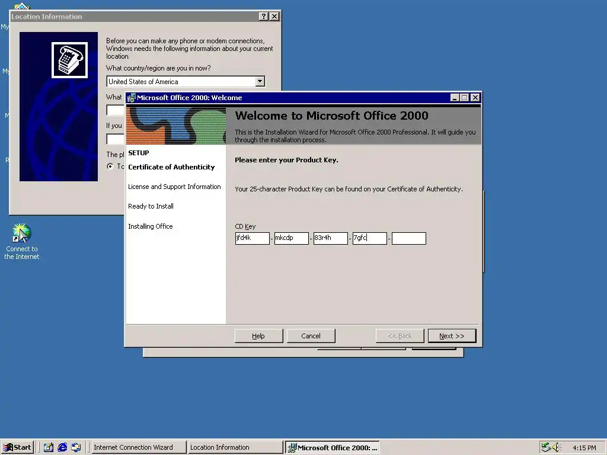Click the Show Desktop quick launch icon
Viewport: 607px width, 455px height.
49,448
